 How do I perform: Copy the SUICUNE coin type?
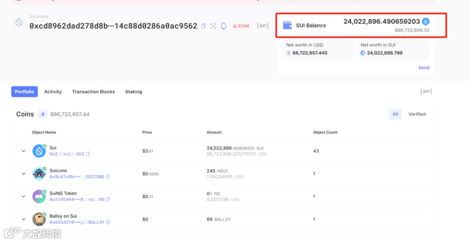(108, 177)
